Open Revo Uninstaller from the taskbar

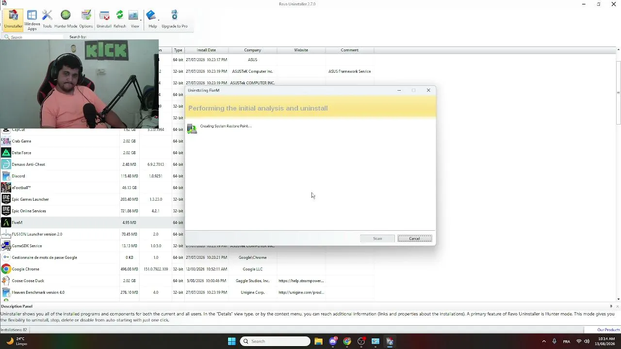pos(390,341)
